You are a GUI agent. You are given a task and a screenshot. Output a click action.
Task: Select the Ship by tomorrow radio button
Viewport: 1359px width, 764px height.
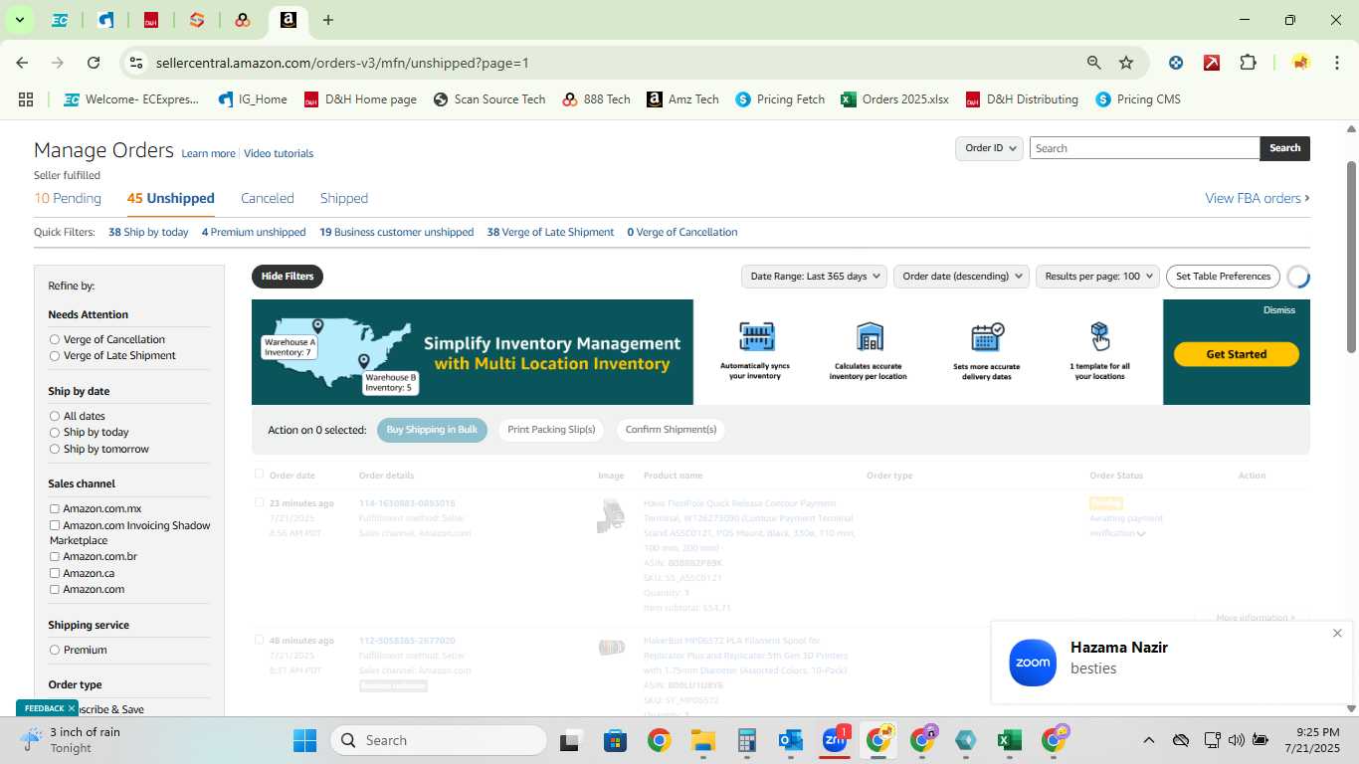click(55, 449)
